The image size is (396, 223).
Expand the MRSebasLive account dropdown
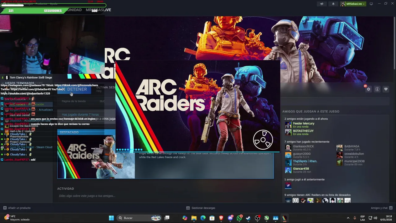[x=353, y=4]
